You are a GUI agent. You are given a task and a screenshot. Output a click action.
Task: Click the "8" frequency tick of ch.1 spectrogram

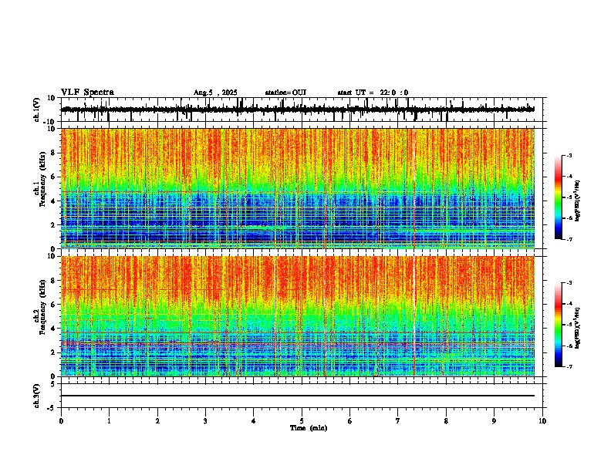pos(54,153)
